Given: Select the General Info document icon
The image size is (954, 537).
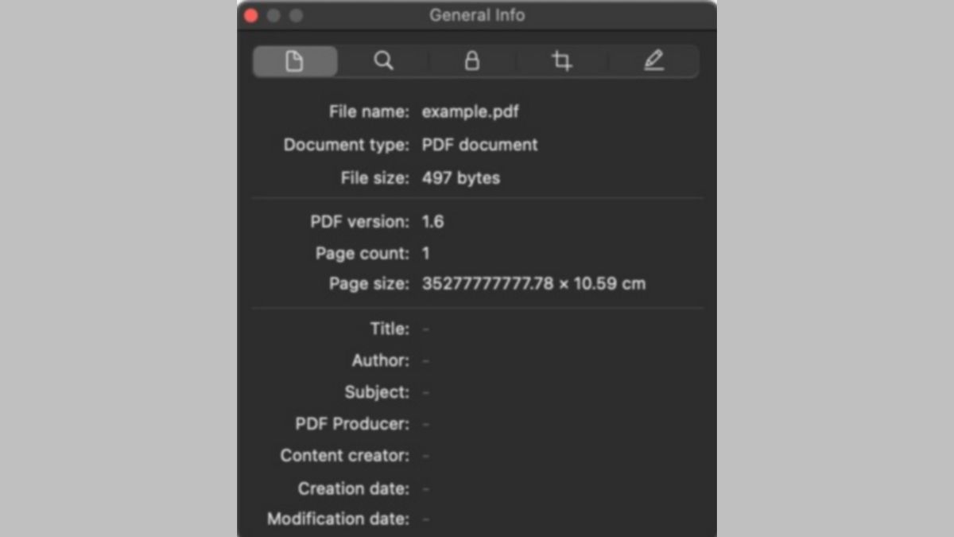Looking at the screenshot, I should pos(295,60).
